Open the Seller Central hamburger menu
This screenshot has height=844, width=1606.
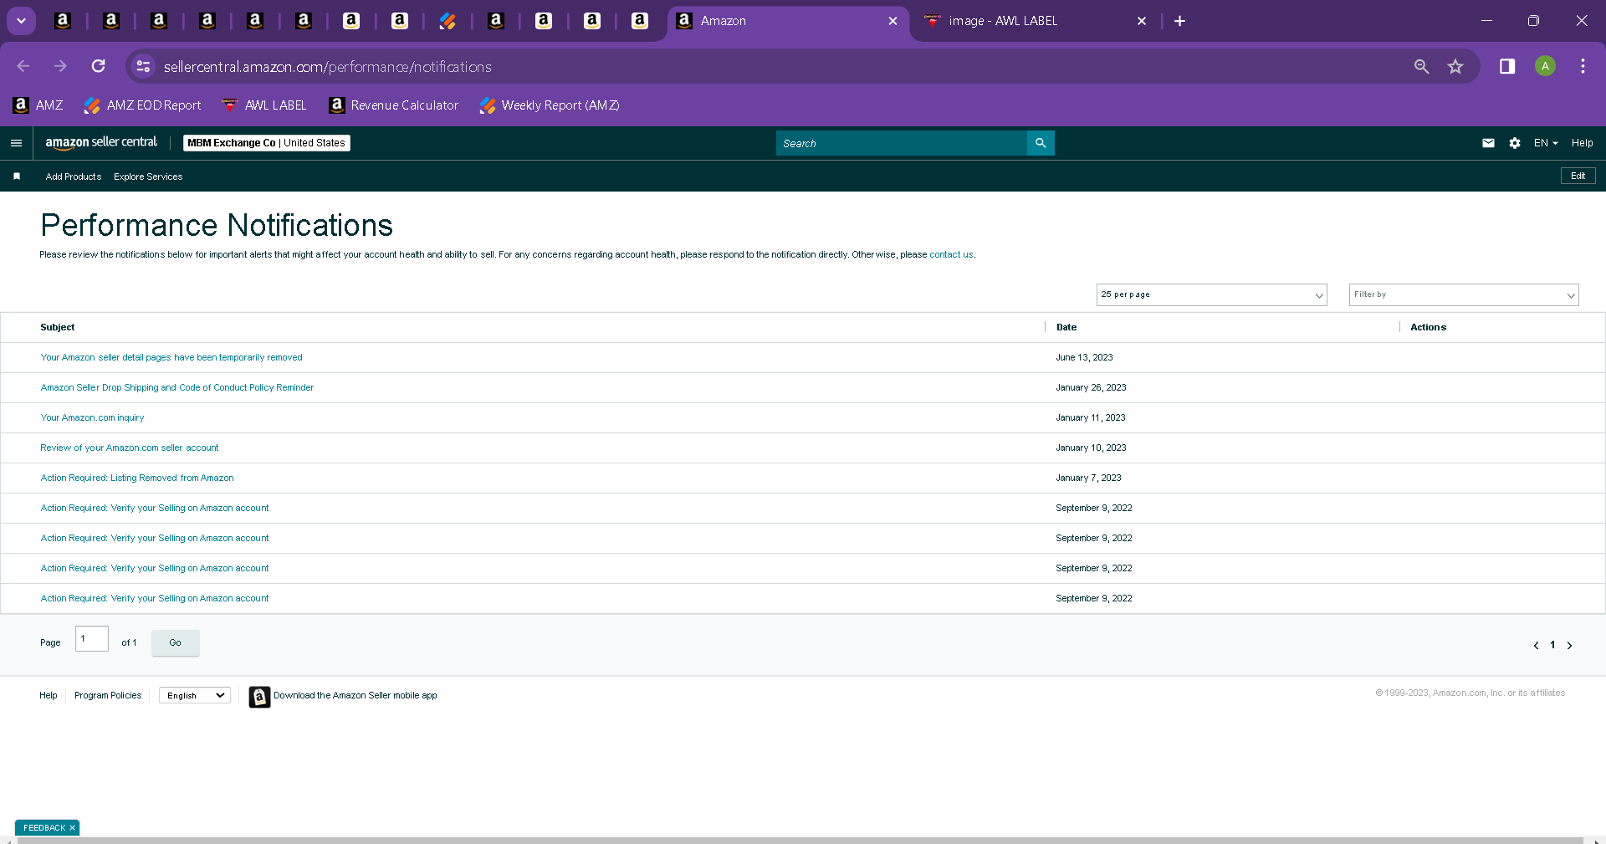[16, 143]
